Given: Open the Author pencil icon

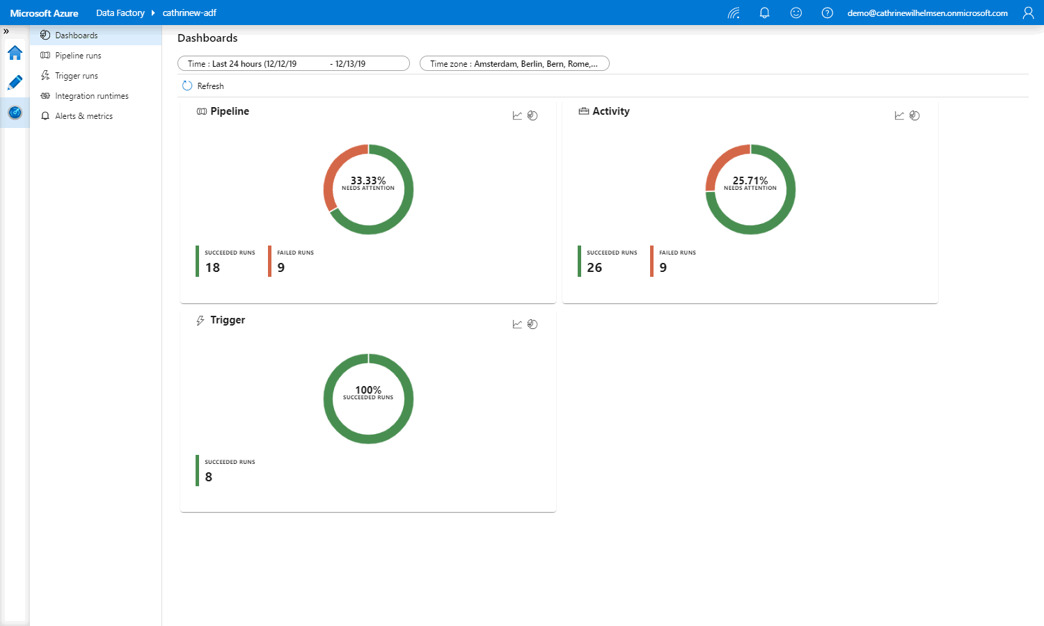Looking at the screenshot, I should tap(15, 83).
